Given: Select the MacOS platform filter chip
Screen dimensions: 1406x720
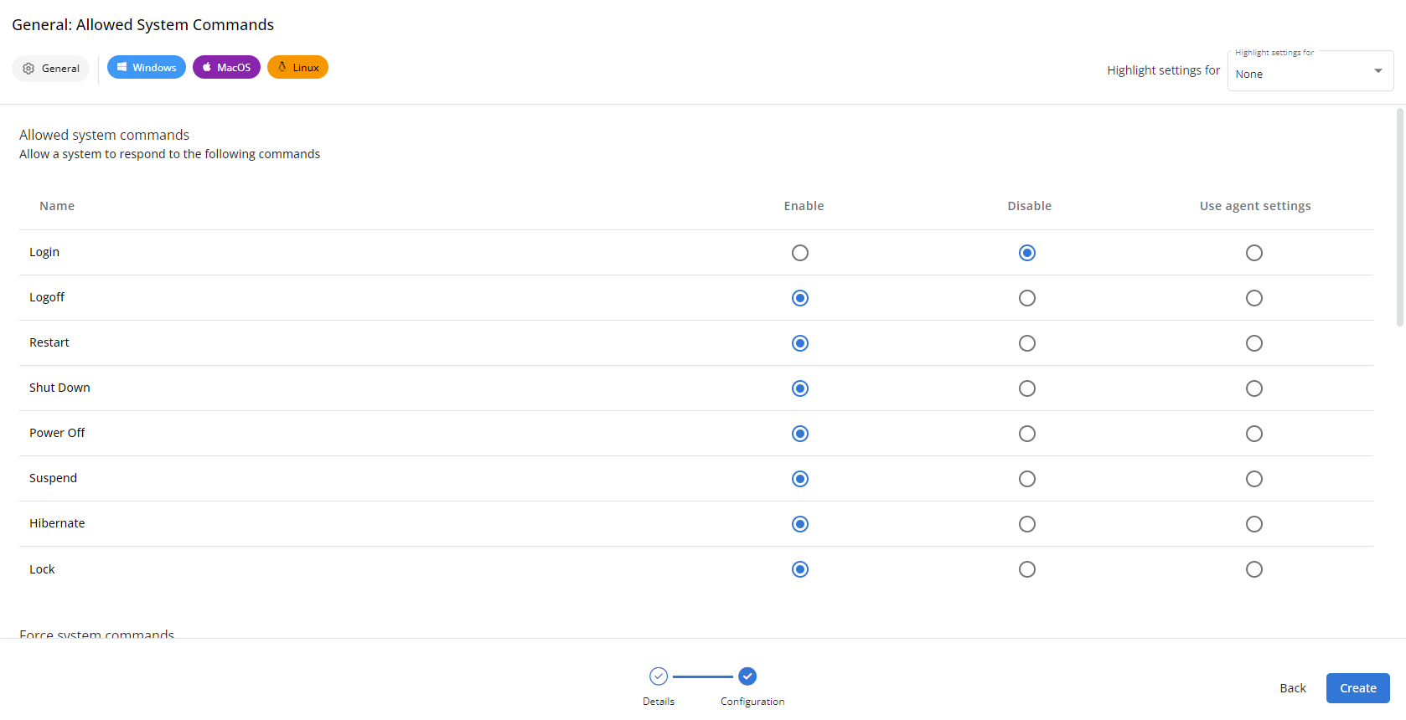Looking at the screenshot, I should click(x=226, y=68).
